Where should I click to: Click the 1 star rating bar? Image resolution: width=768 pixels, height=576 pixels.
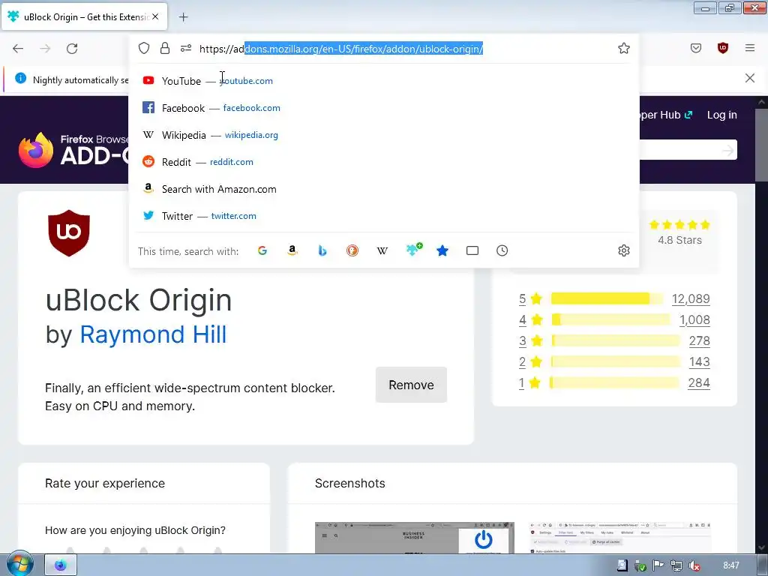[x=615, y=383]
